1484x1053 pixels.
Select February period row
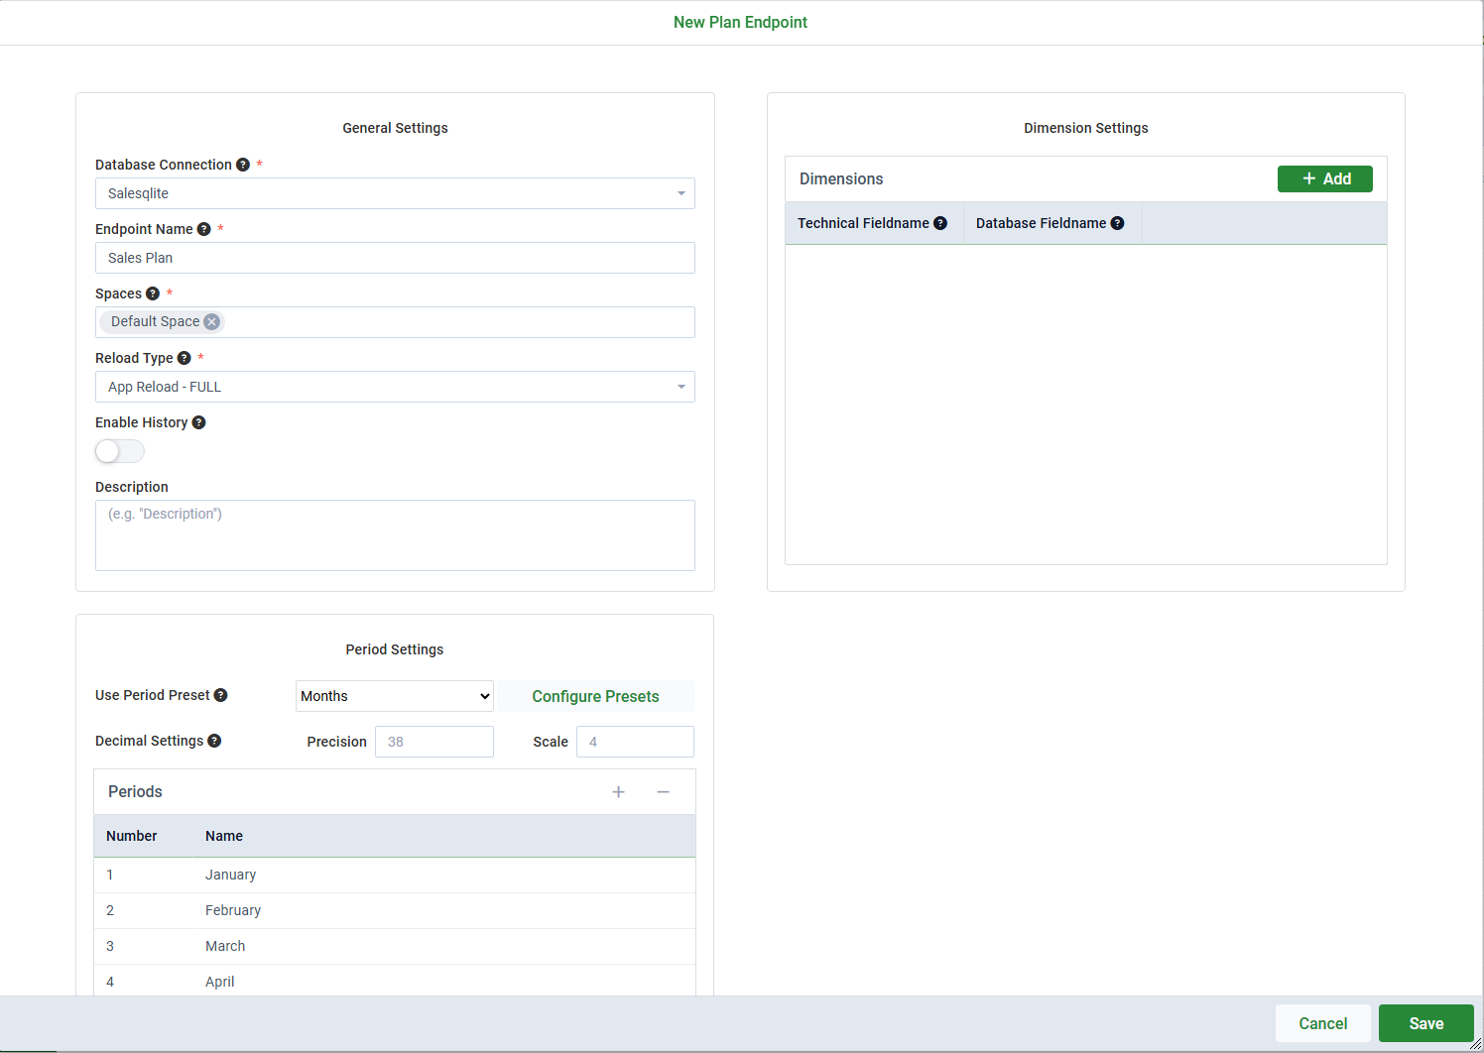pos(395,910)
